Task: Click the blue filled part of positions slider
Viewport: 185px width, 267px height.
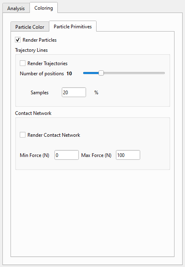Action: coord(91,73)
